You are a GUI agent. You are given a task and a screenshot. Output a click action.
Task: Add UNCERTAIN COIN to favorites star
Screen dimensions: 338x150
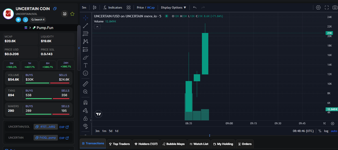click(73, 14)
